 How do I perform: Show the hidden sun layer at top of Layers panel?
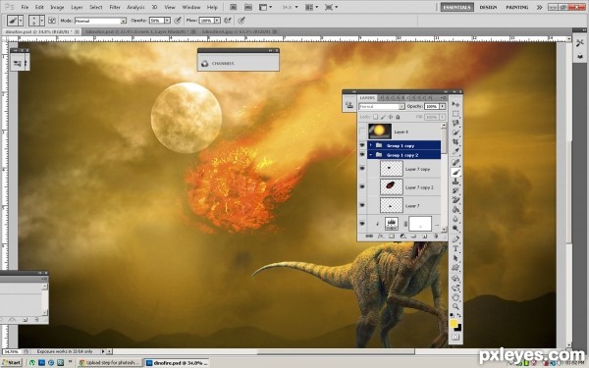(x=362, y=131)
